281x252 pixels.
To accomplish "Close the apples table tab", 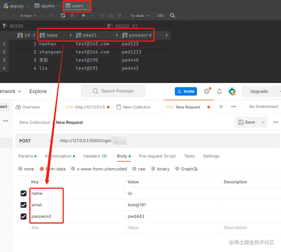I will (x=59, y=6).
